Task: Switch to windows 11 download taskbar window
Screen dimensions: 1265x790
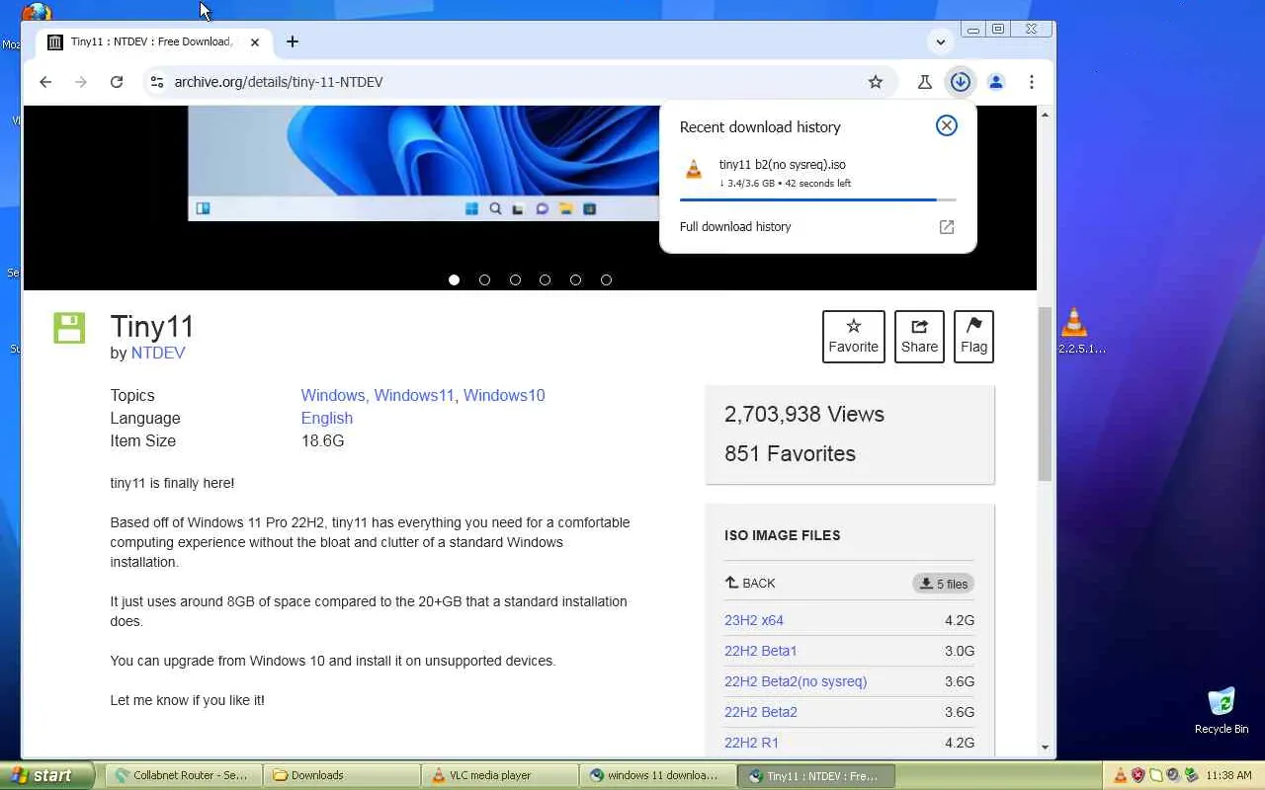Action: click(x=658, y=775)
